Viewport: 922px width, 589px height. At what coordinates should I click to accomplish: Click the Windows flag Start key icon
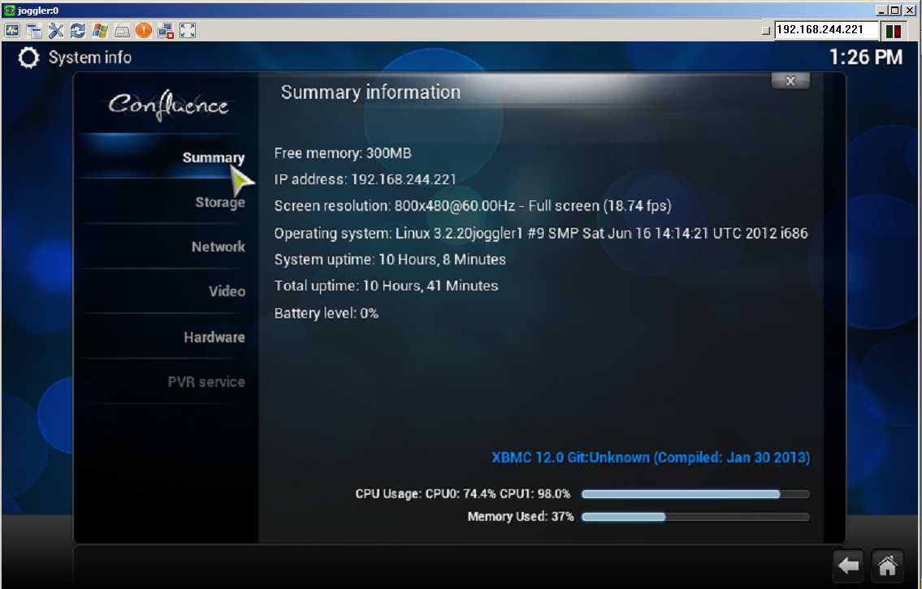click(x=100, y=31)
